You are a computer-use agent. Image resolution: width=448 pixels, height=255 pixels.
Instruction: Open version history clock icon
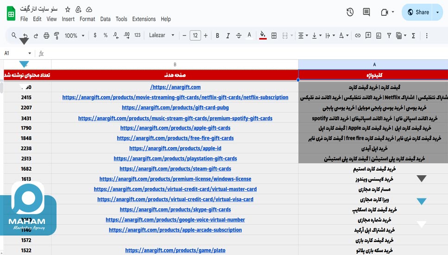pos(350,12)
